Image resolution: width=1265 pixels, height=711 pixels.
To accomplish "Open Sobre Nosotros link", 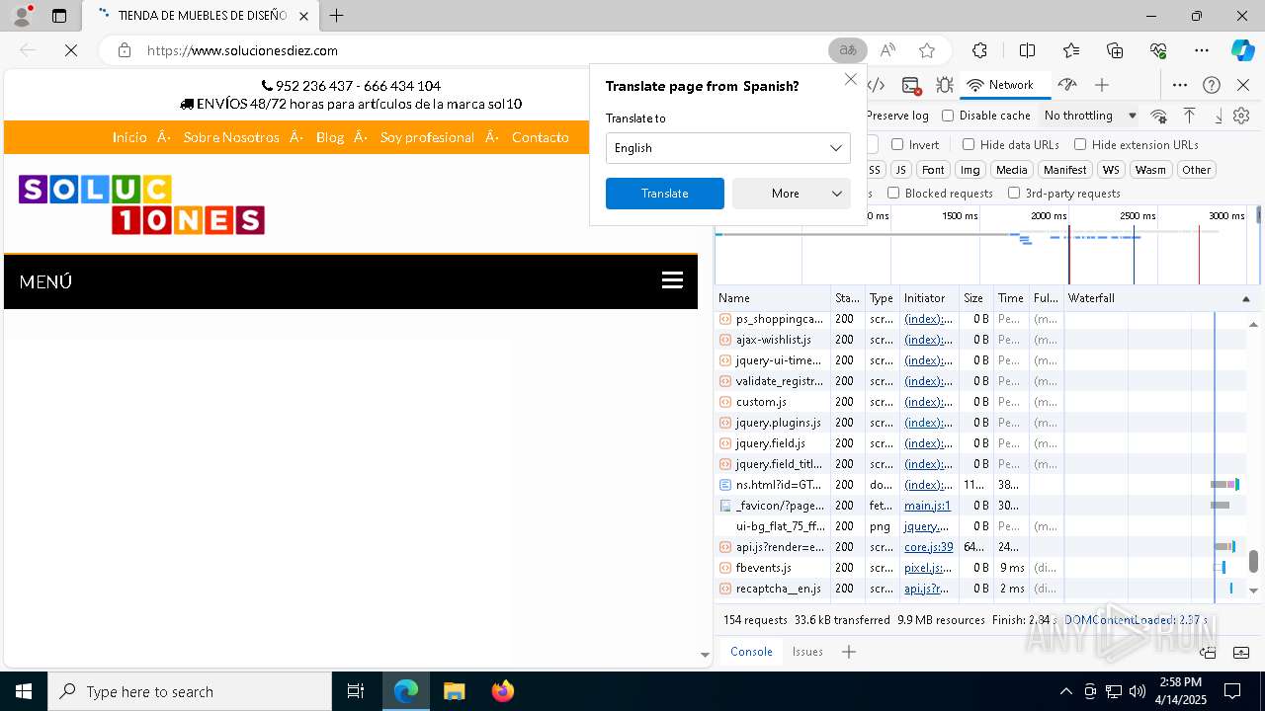I will pos(231,137).
